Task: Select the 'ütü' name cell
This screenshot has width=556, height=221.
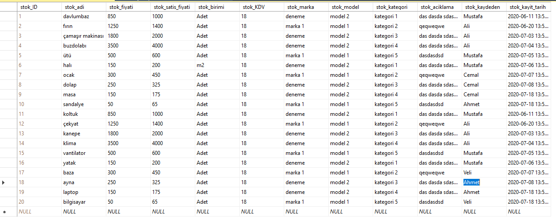Action: click(x=84, y=55)
